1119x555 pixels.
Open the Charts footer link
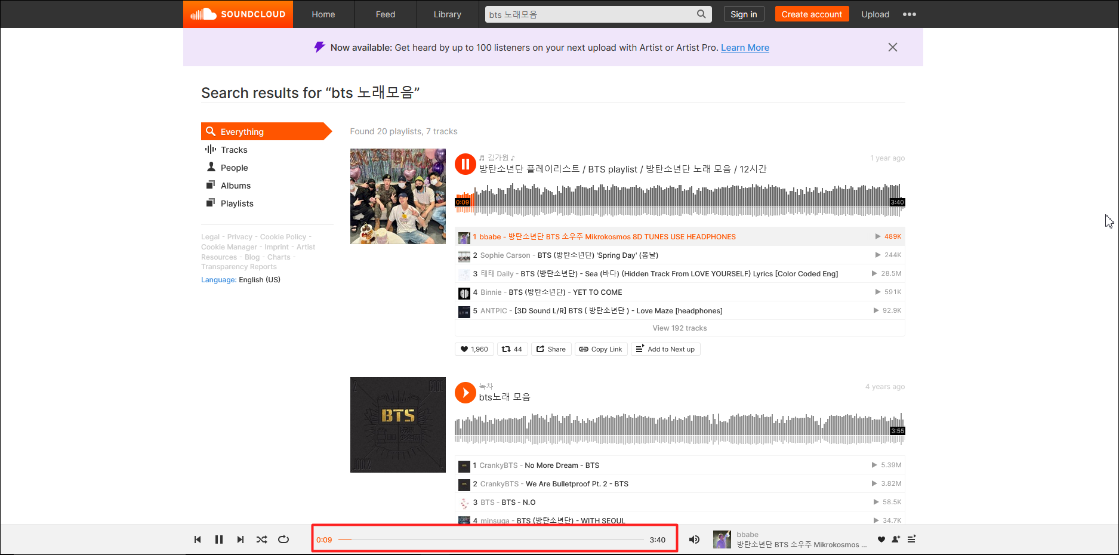[279, 257]
